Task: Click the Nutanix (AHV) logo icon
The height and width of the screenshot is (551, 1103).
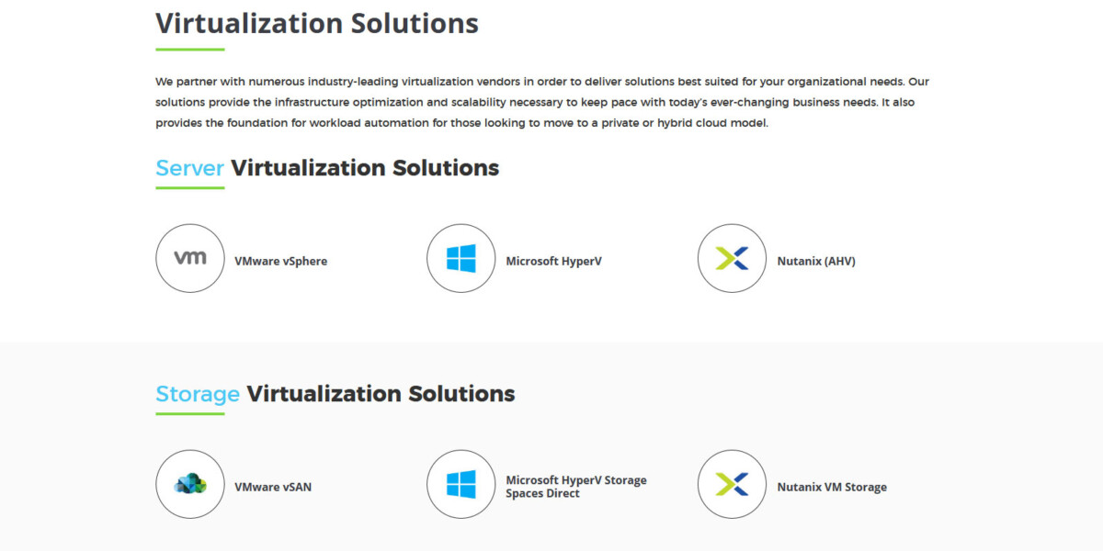Action: click(x=733, y=258)
